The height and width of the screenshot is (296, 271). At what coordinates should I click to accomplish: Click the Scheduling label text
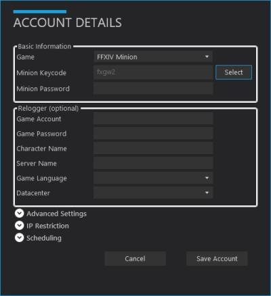(x=44, y=238)
